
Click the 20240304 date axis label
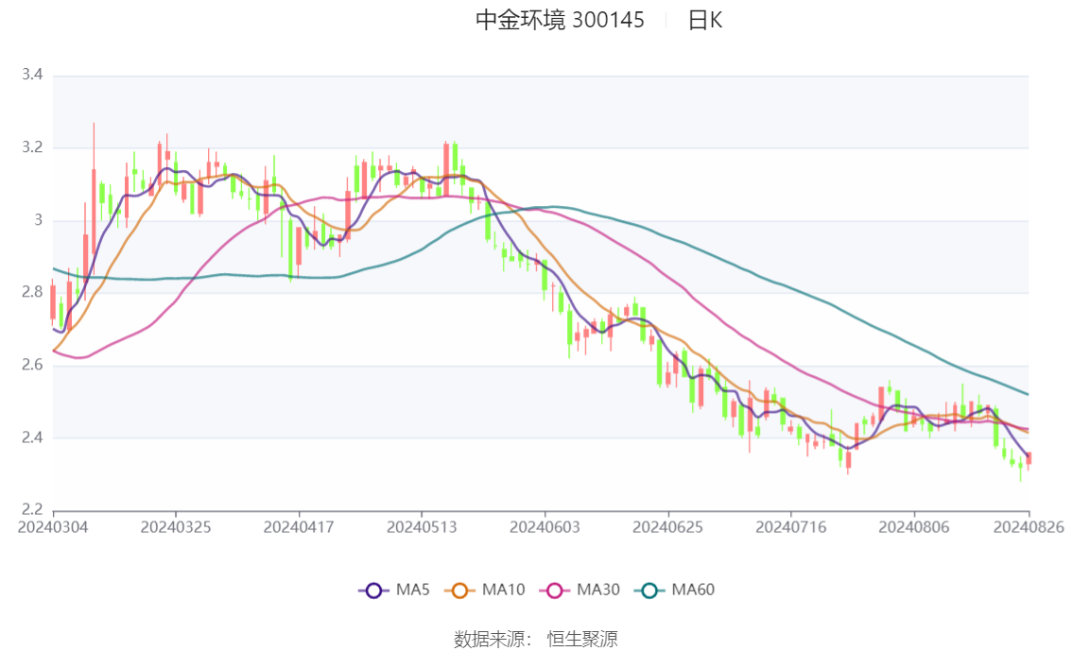tap(53, 527)
